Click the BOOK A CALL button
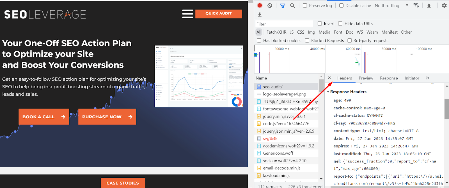Image resolution: width=449 pixels, height=188 pixels. tap(44, 117)
